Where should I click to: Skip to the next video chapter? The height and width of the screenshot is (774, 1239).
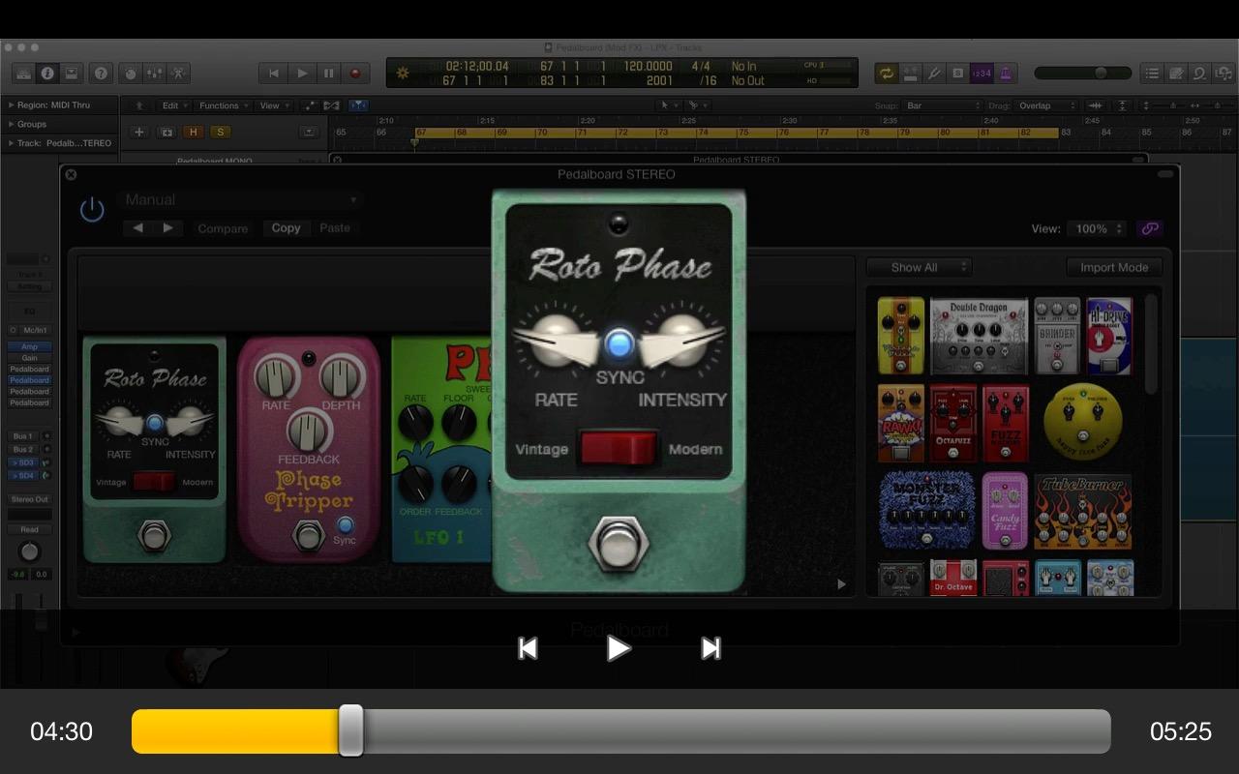[710, 648]
